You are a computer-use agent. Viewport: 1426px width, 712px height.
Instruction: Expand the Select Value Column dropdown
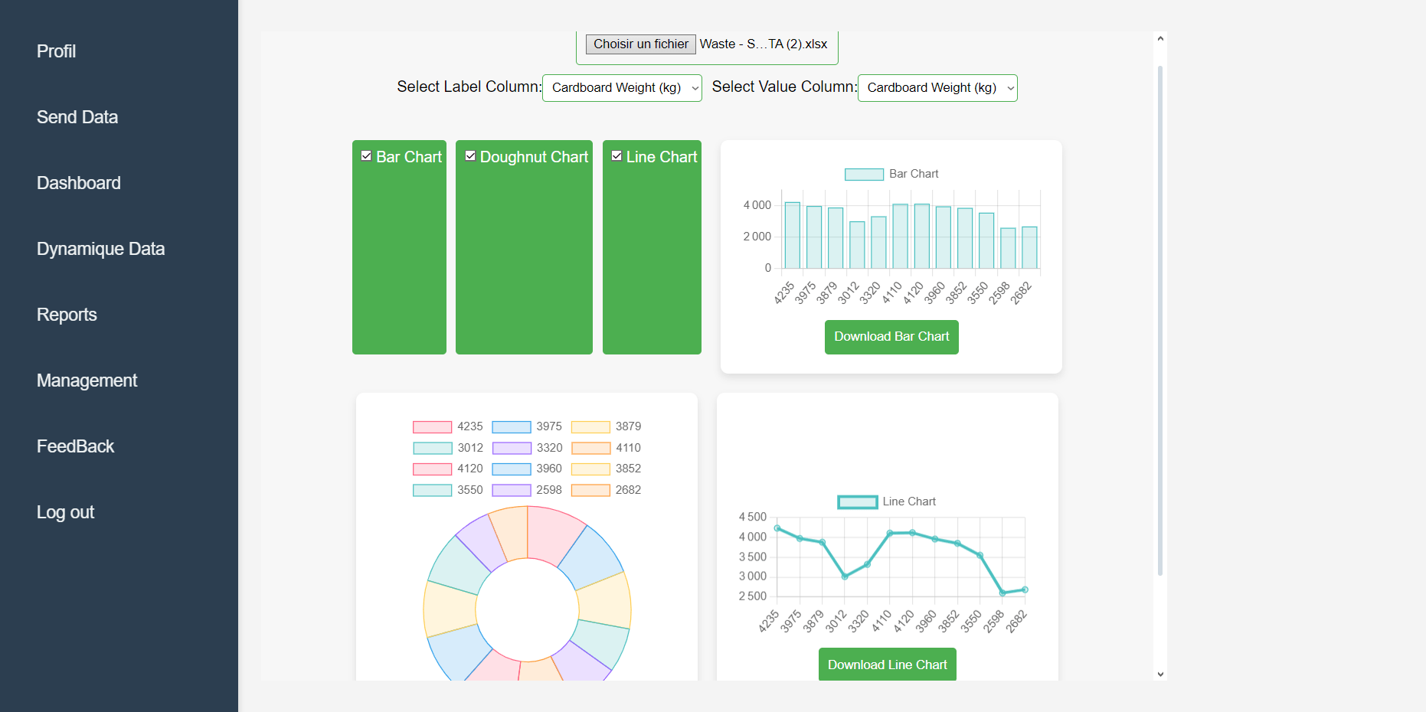point(937,88)
